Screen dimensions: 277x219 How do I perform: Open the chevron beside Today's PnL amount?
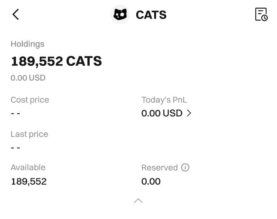pos(189,113)
